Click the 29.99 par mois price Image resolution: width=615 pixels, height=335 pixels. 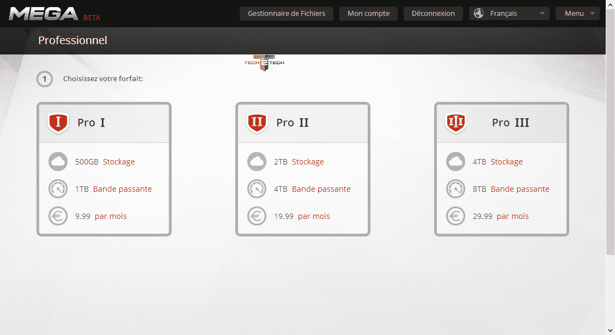point(501,216)
